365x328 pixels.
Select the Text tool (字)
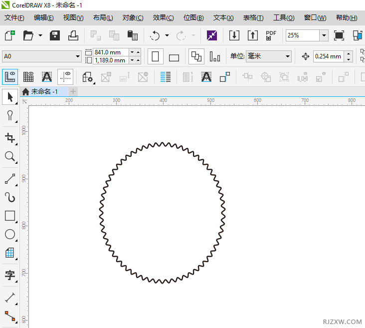[x=9, y=275]
